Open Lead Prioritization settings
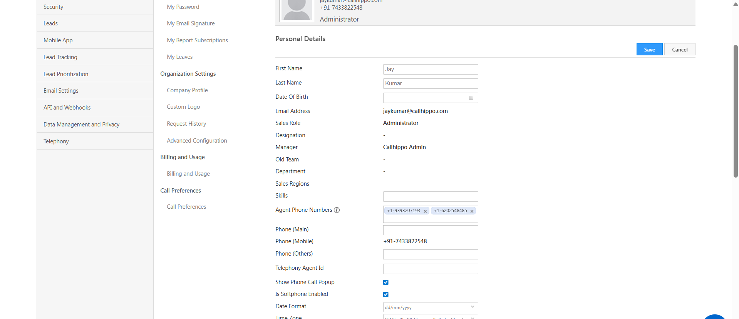The height and width of the screenshot is (319, 739). (x=95, y=74)
